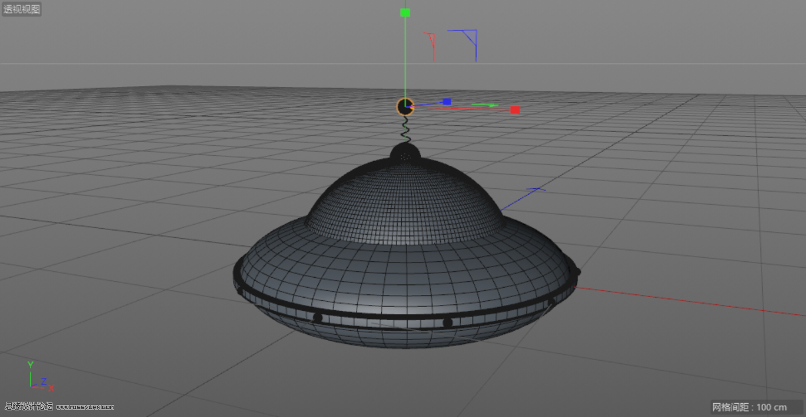The height and width of the screenshot is (417, 806).
Task: Click the blue Z-axis scale handle square
Action: 447,101
